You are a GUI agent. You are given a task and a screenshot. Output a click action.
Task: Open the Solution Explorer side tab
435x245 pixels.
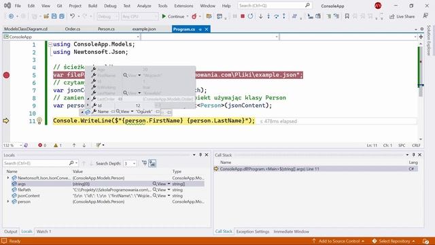click(x=429, y=40)
